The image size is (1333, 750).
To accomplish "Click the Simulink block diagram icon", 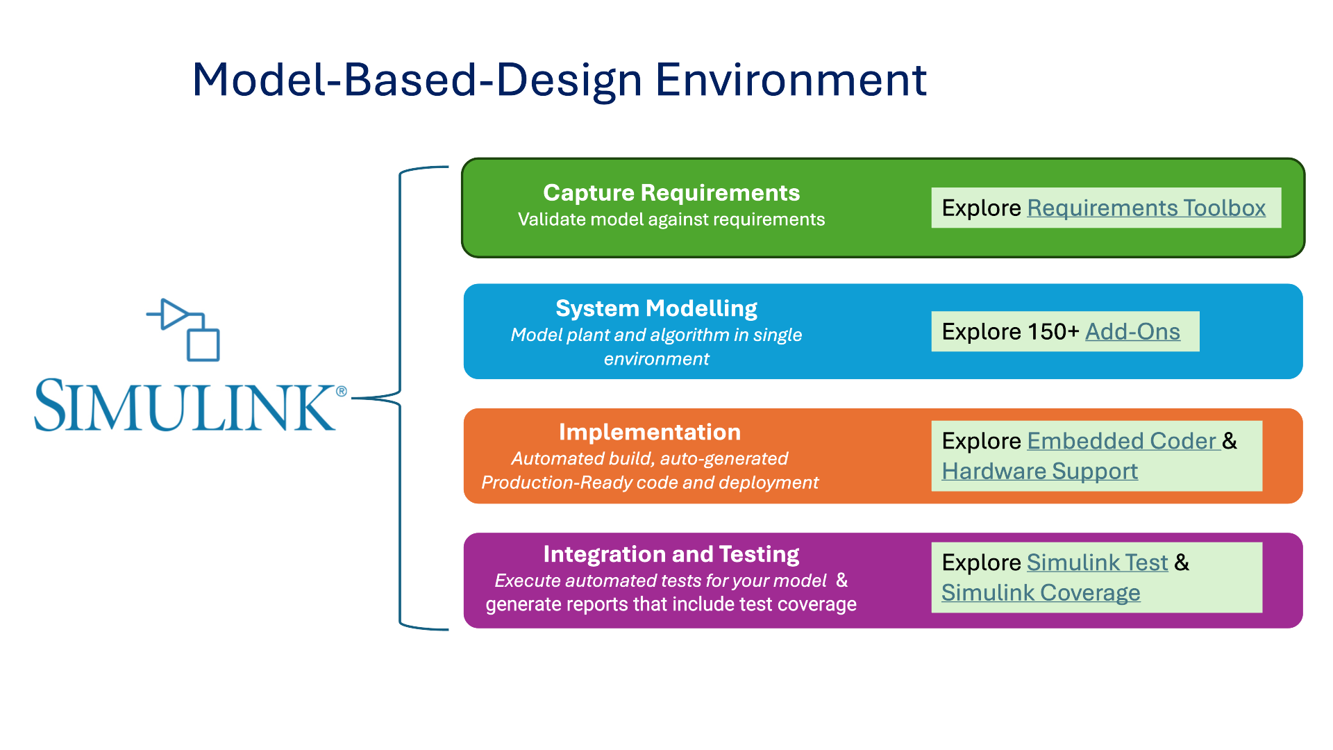I will point(184,330).
